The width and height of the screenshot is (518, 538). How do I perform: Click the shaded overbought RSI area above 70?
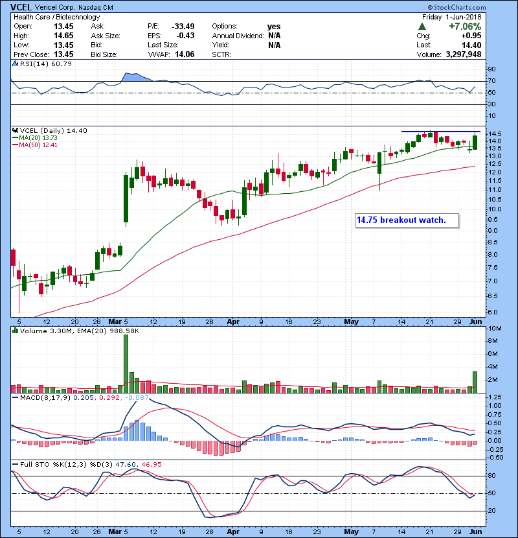click(x=135, y=77)
